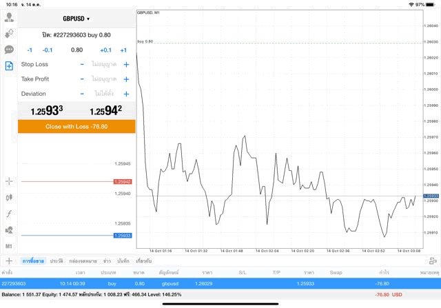The image size is (441, 308).
Task: Edit the 0.80 volume value
Action: 76,50
